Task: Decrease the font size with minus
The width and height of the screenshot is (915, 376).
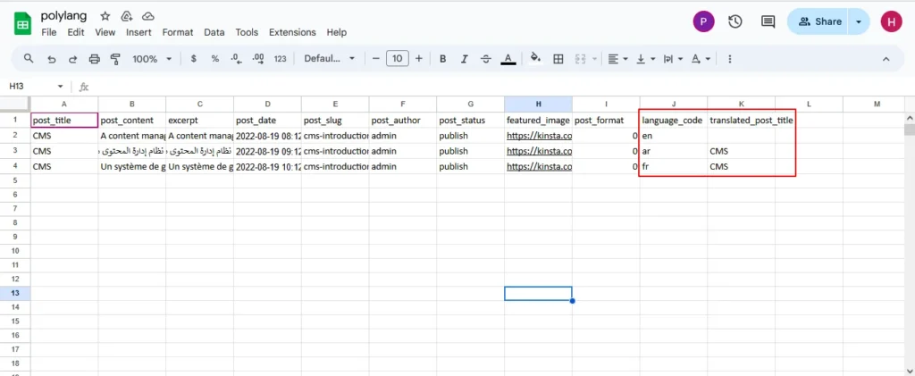Action: pos(376,59)
